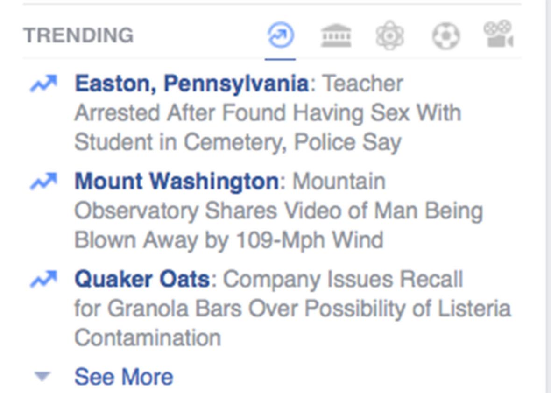Click trending arrow icon beside Quaker Oats
This screenshot has width=551, height=393.
[43, 279]
